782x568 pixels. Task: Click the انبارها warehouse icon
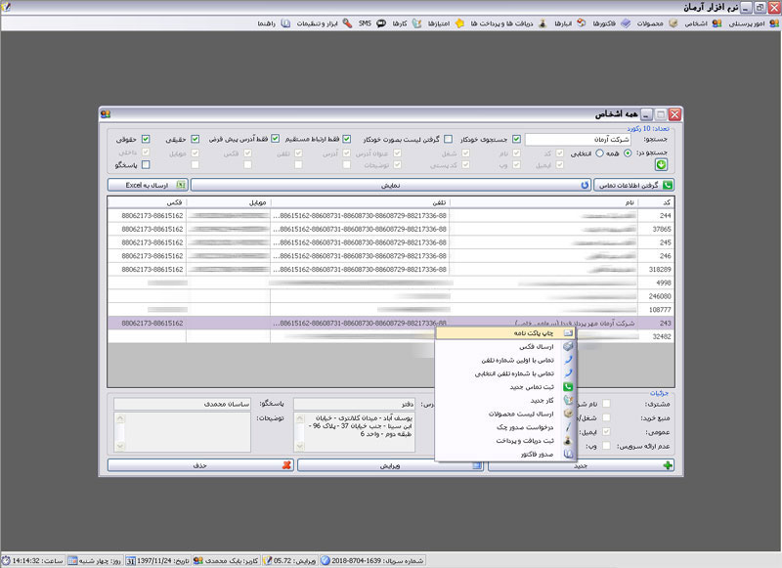point(581,23)
